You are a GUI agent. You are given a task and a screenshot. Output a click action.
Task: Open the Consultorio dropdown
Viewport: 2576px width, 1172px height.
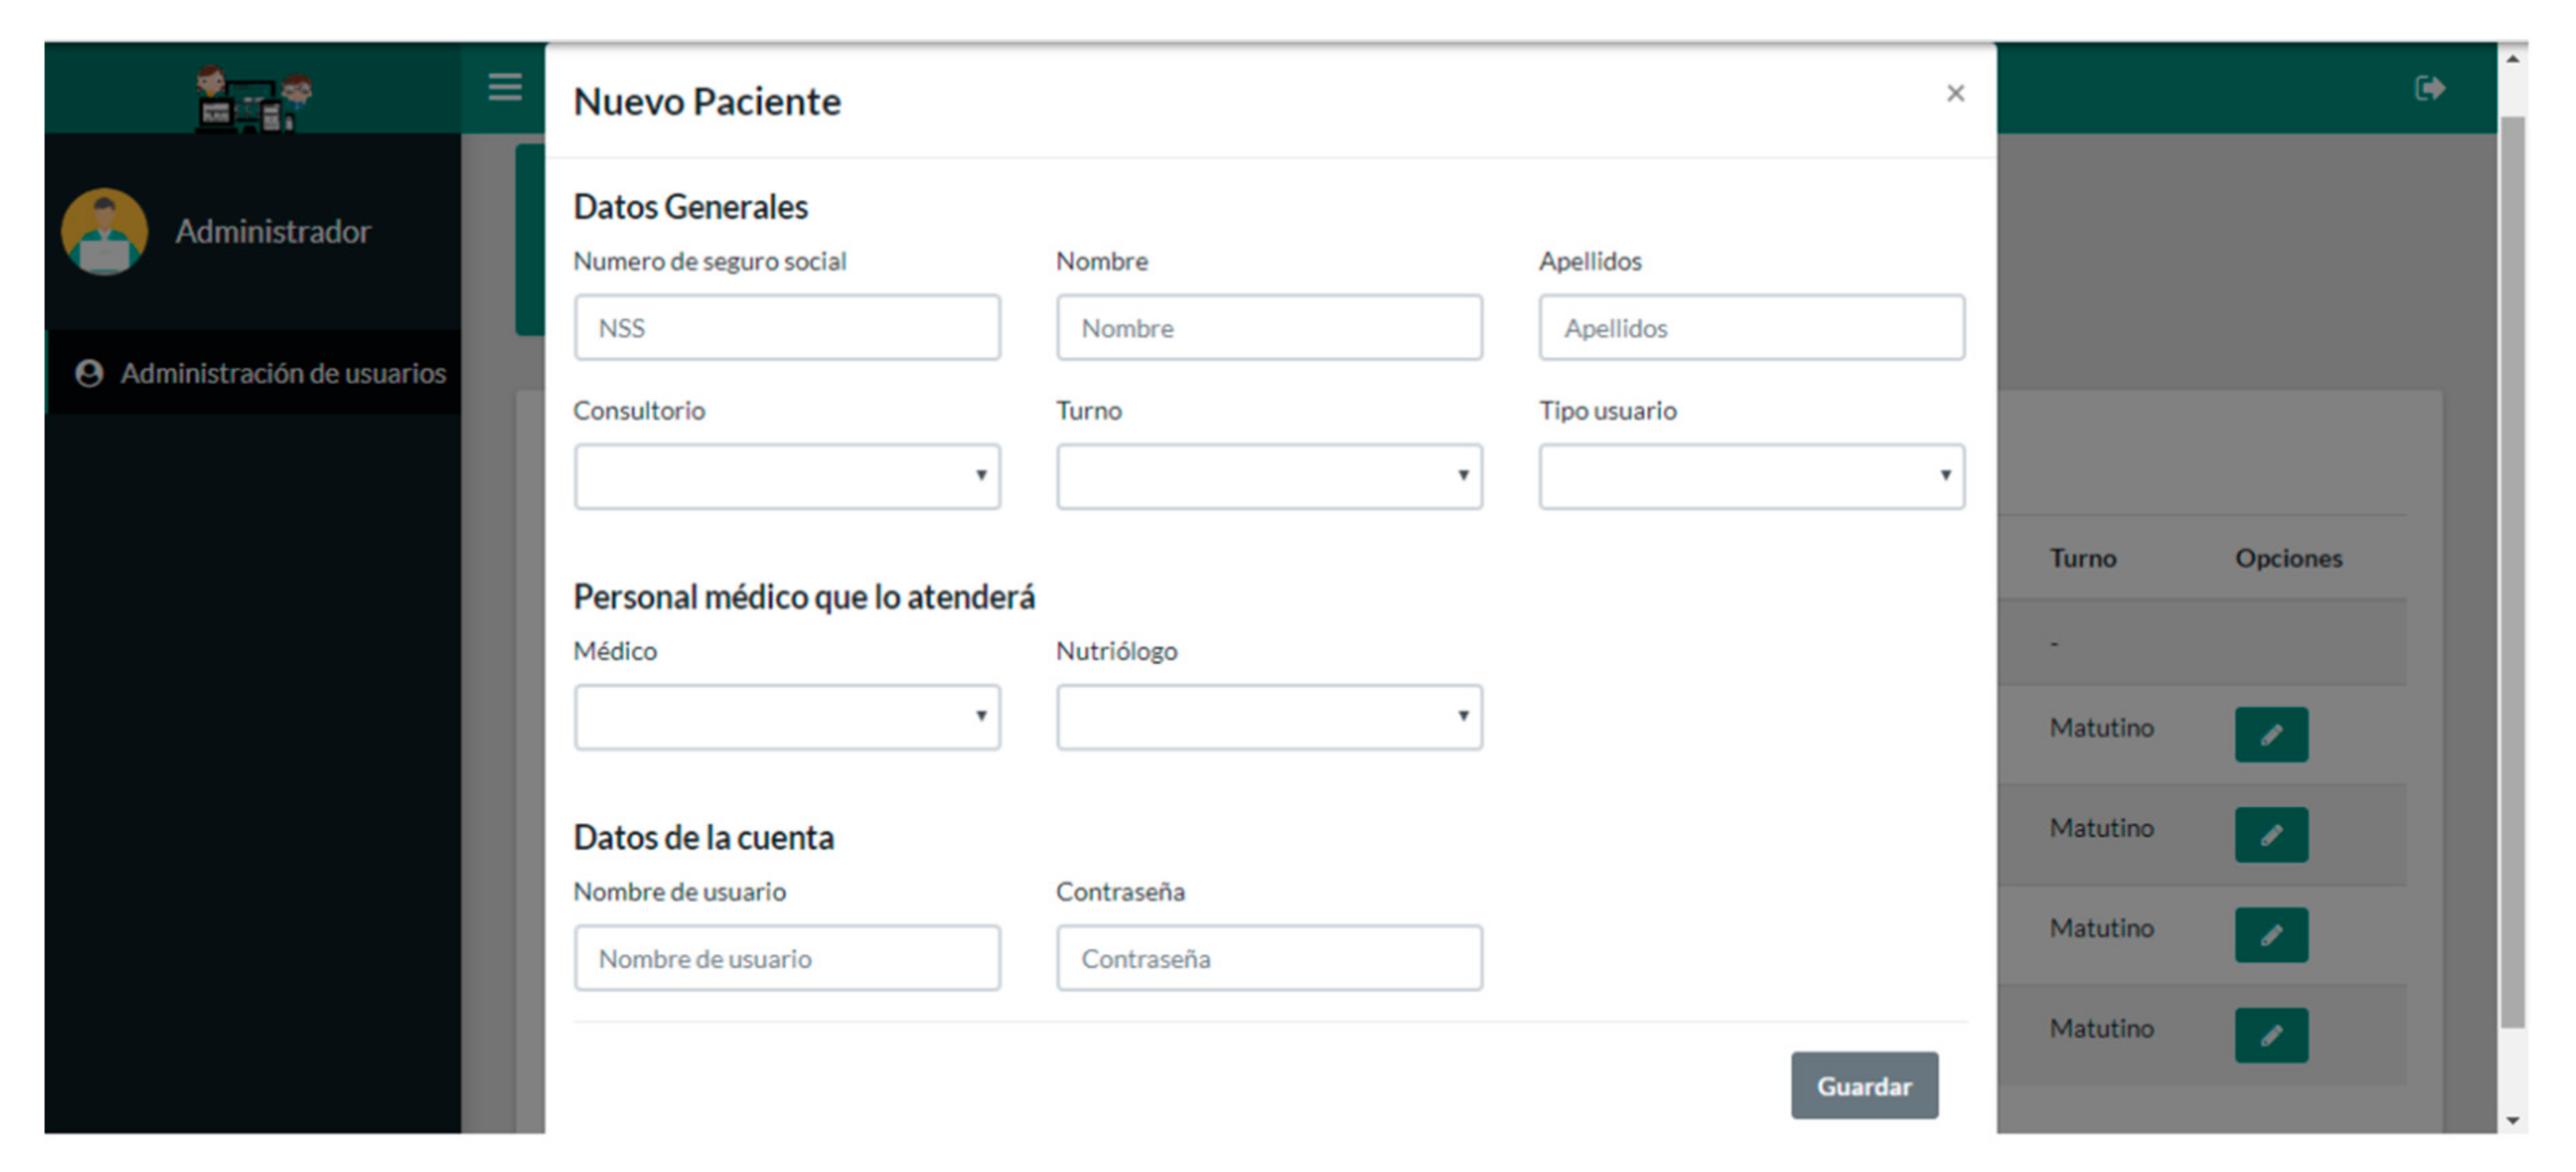click(x=787, y=477)
